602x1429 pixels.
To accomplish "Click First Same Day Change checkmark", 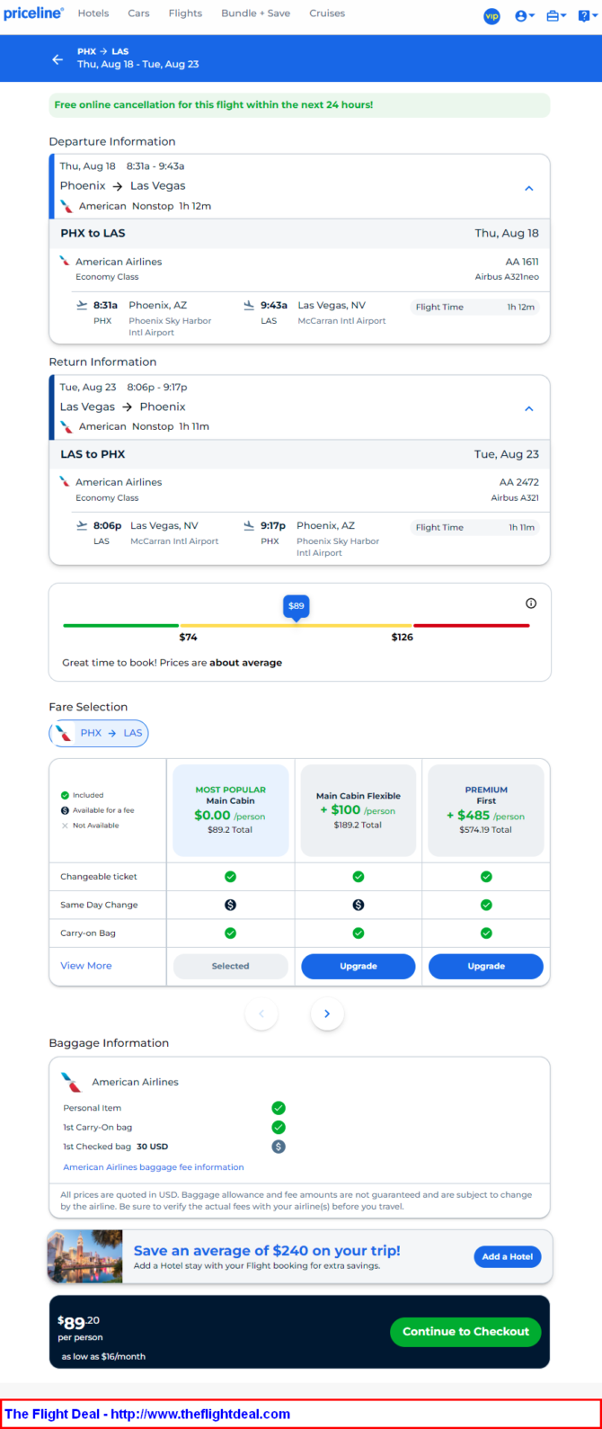I will 486,905.
